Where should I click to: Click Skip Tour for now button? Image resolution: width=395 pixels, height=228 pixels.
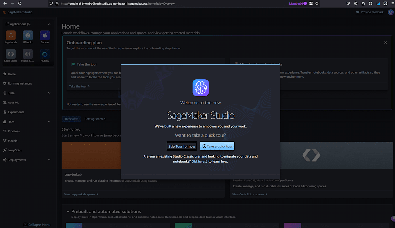[x=182, y=146]
